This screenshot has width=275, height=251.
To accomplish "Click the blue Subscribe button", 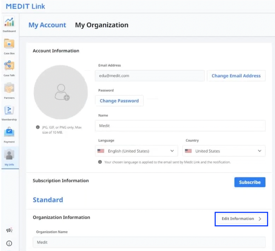I will [x=250, y=182].
